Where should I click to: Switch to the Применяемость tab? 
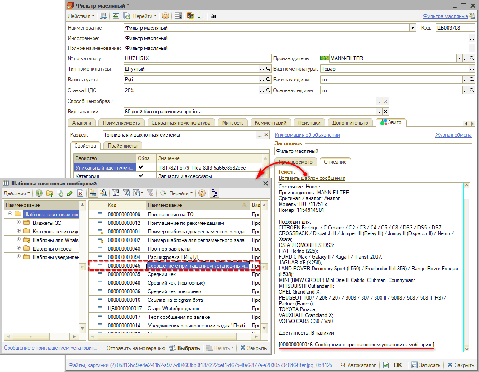point(121,122)
